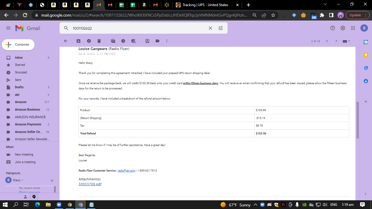Image resolution: width=372 pixels, height=209 pixels.
Task: Open the Windows Start menu
Action: (5, 205)
